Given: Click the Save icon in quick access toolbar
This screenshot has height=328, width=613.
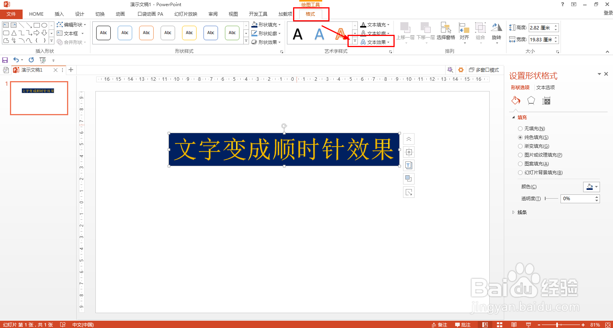Looking at the screenshot, I should (x=5, y=60).
